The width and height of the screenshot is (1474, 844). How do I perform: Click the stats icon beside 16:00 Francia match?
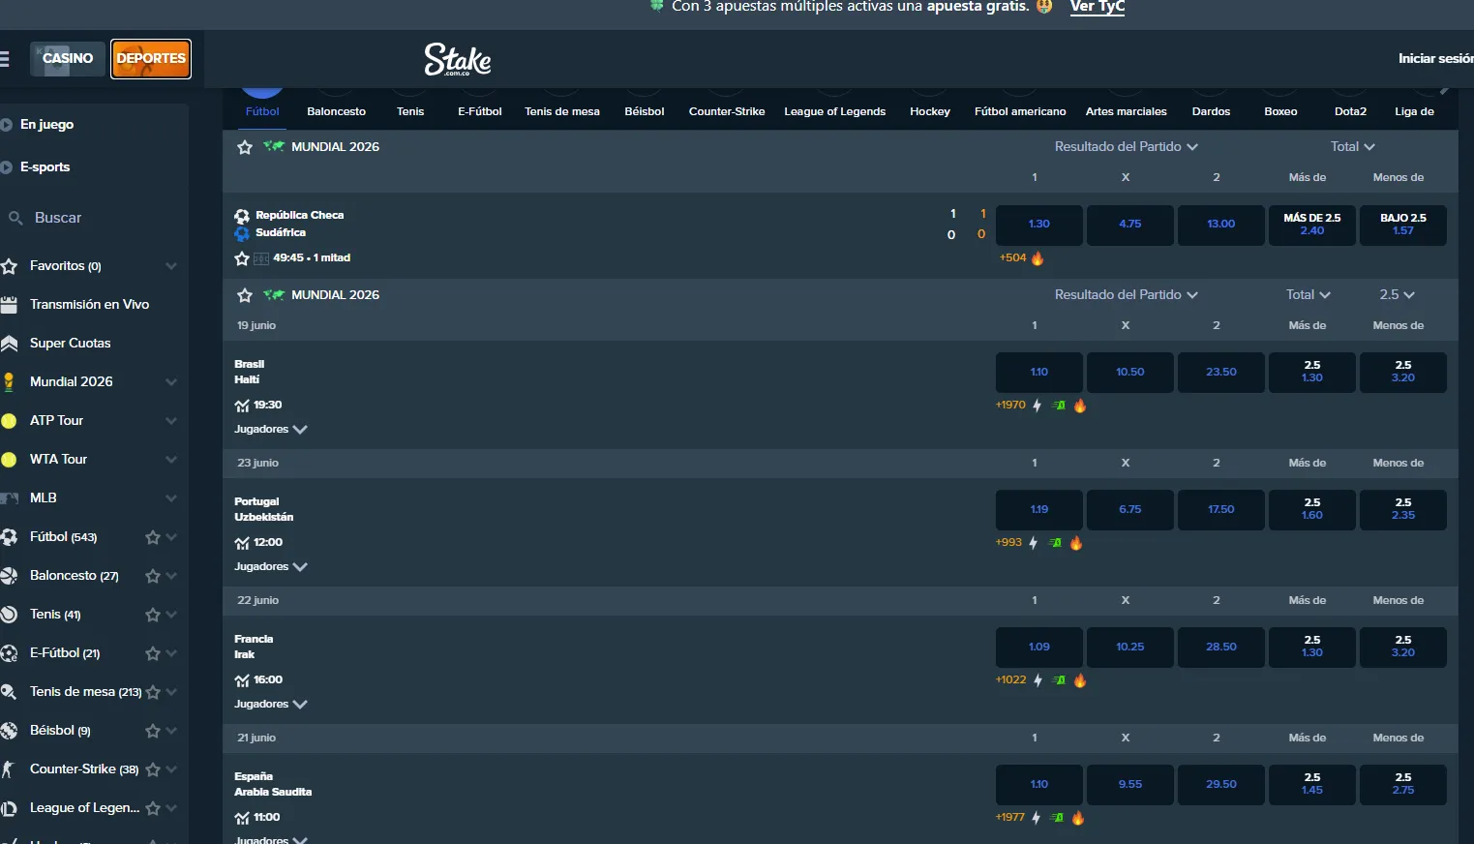point(242,680)
